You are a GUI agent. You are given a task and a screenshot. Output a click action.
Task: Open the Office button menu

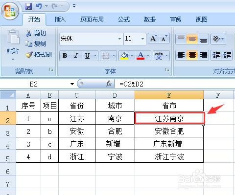(10, 11)
